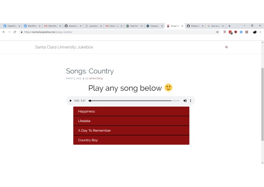Screen dimensions: 264x187
Task: Close the WordPress tab
Action: click(40, 26)
